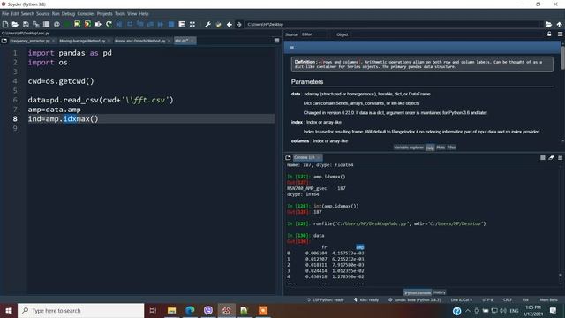Click the working directory path field

(x=394, y=24)
